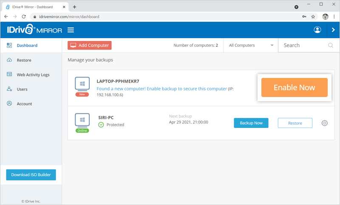Click the SIRI-PC computer icon
The width and height of the screenshot is (340, 205).
point(82,120)
